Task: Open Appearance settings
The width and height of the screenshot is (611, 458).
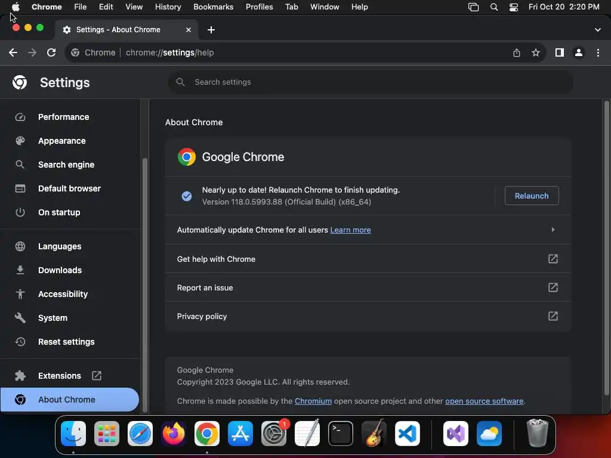Action: click(x=62, y=141)
